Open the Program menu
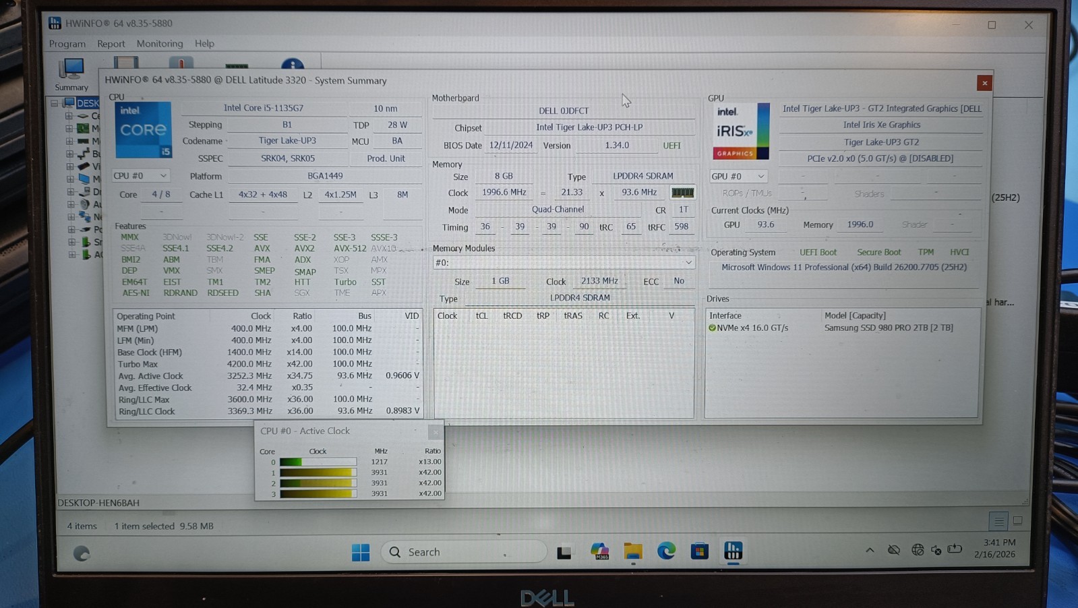This screenshot has height=608, width=1078. [67, 44]
